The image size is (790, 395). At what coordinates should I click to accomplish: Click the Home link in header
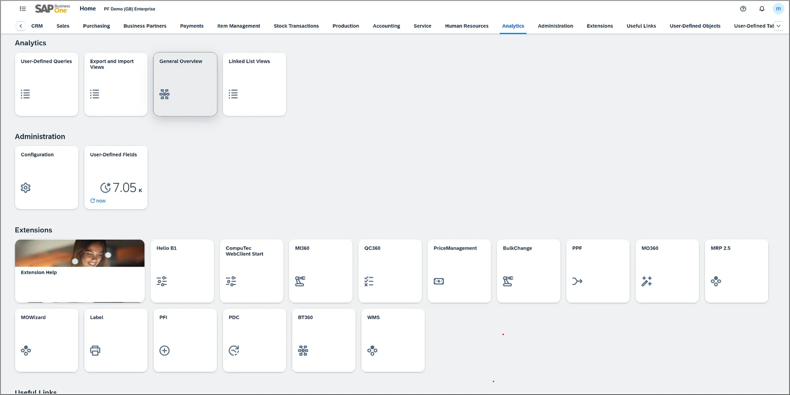pos(88,9)
